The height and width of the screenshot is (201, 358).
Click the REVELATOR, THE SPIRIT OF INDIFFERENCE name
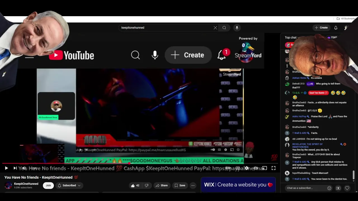pos(307,145)
